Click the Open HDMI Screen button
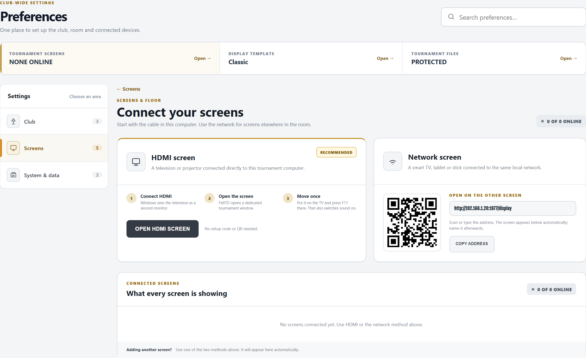The width and height of the screenshot is (586, 358). click(x=163, y=229)
